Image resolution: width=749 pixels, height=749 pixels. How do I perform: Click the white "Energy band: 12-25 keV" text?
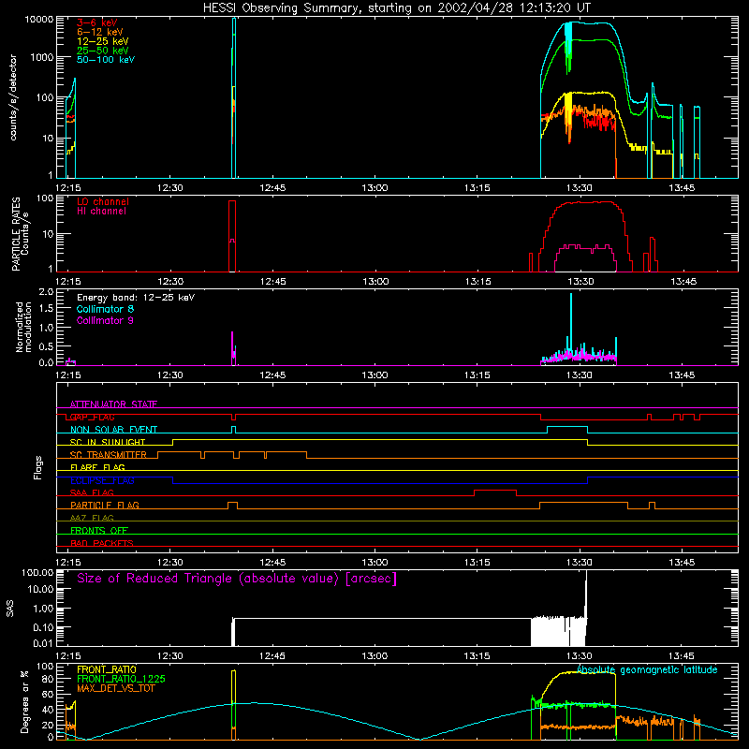tap(136, 298)
